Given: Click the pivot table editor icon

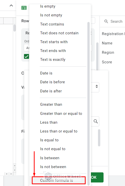Looking at the screenshot, I should 24,8.
